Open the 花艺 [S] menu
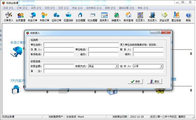The height and width of the screenshot is (120, 196). coord(63,8)
